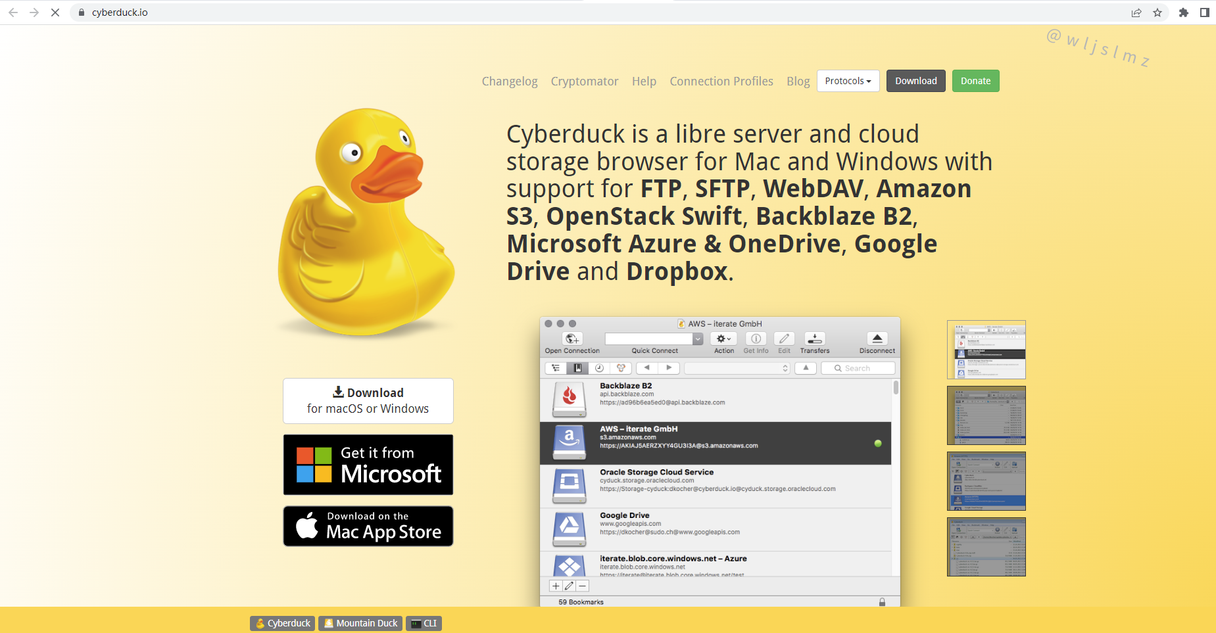The height and width of the screenshot is (633, 1216).
Task: Expand the Protocols dropdown
Action: click(x=848, y=81)
